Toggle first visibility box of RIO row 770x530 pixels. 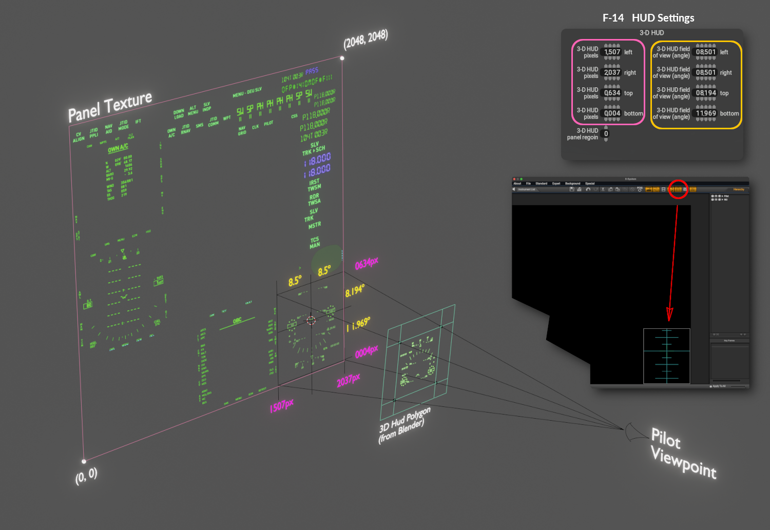pos(713,200)
